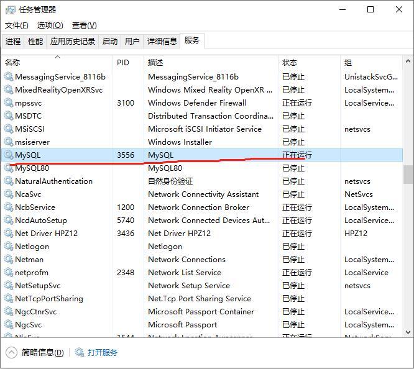Select the 服务 tab
This screenshot has width=414, height=369.
pyautogui.click(x=192, y=40)
